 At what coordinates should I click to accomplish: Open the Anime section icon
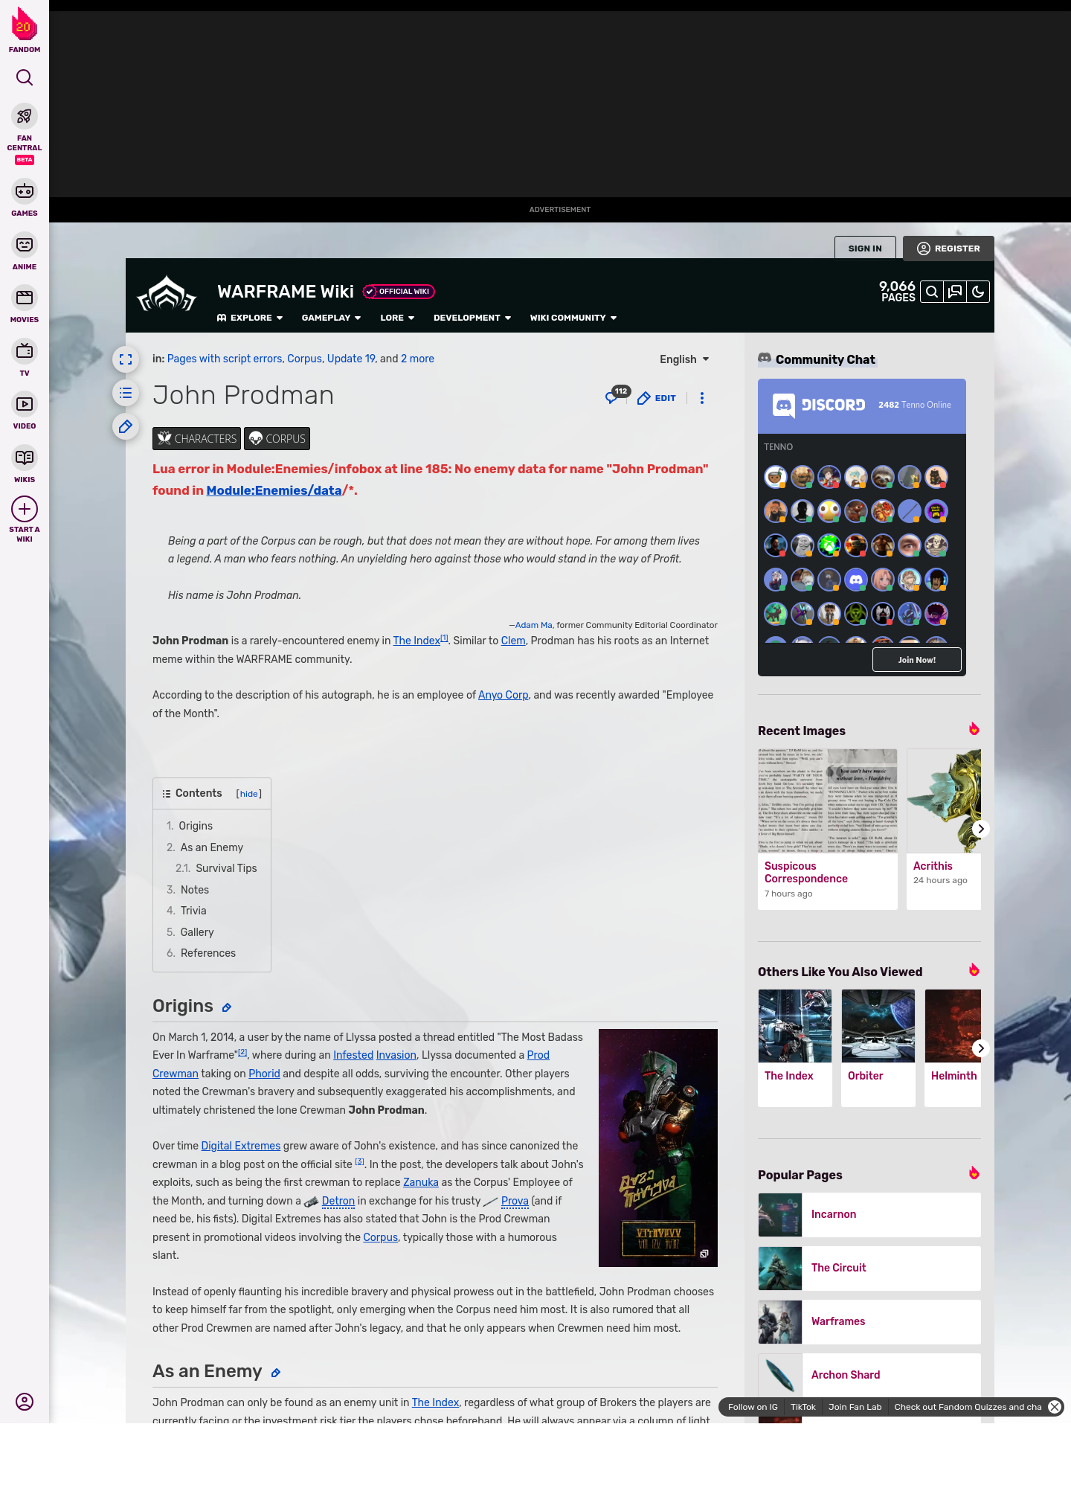[25, 245]
